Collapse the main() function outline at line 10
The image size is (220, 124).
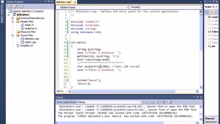click(69, 42)
